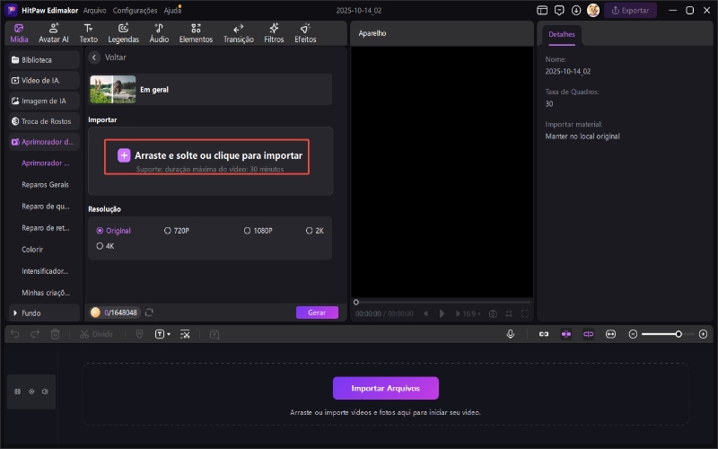Take a snapshot of the preview
This screenshot has width=718, height=449.
click(x=493, y=313)
